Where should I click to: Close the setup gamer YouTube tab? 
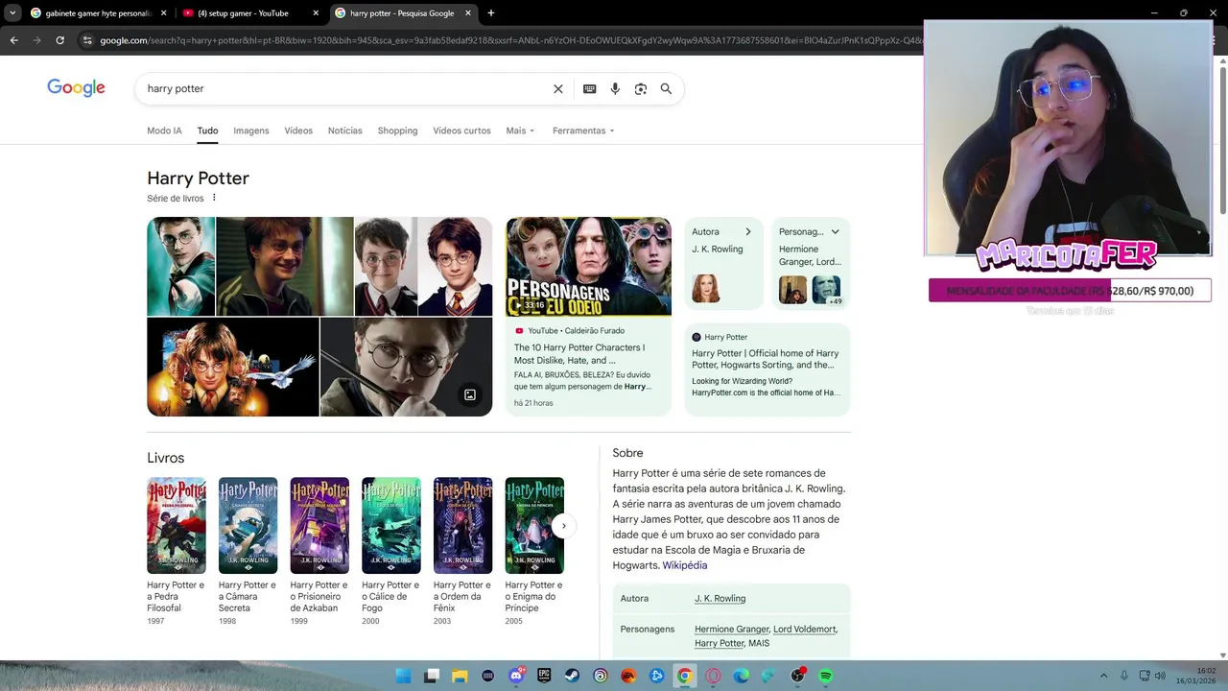point(316,13)
